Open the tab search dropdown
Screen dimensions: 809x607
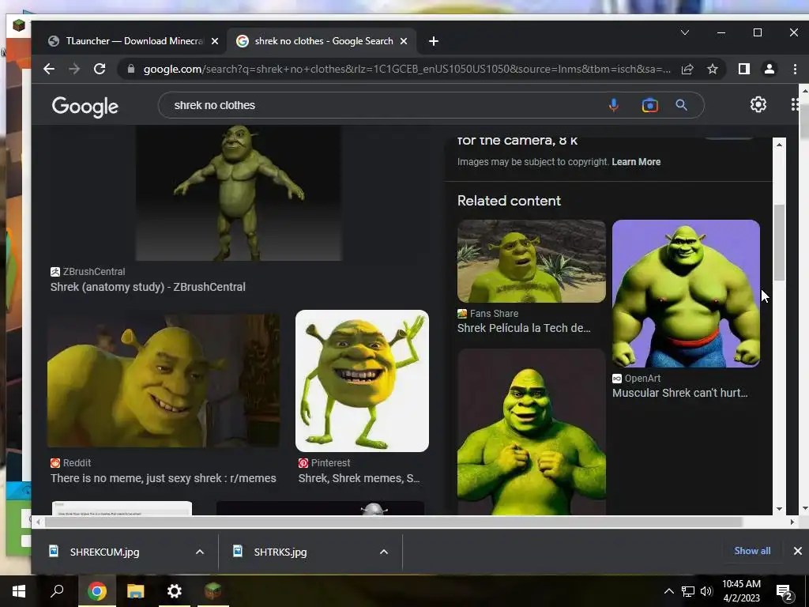click(x=685, y=32)
